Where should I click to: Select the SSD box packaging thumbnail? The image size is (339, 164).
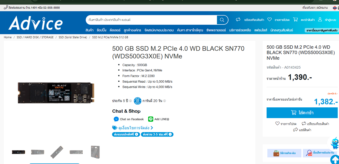point(95,152)
